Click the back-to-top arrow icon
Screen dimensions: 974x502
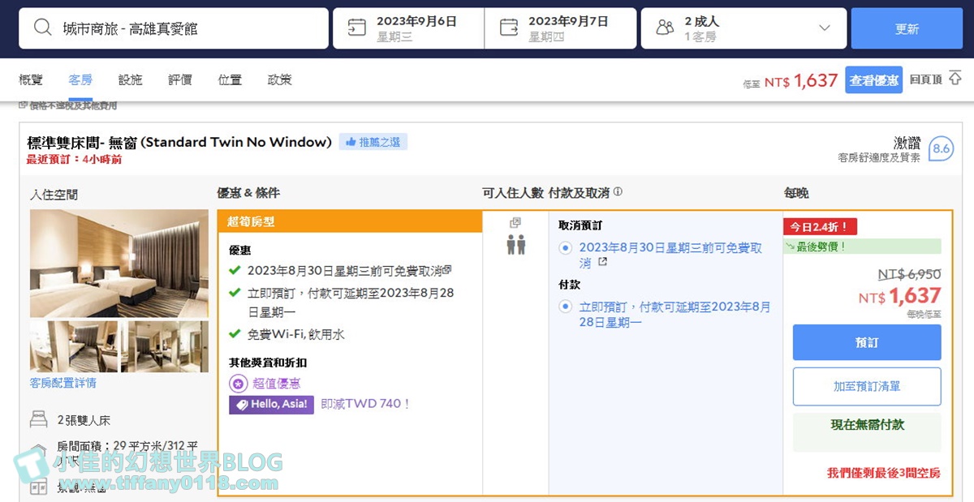tap(955, 79)
